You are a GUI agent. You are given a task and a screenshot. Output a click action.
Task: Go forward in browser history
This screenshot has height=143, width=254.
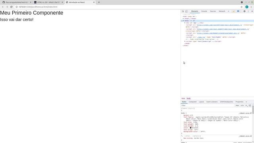coord(7,7)
